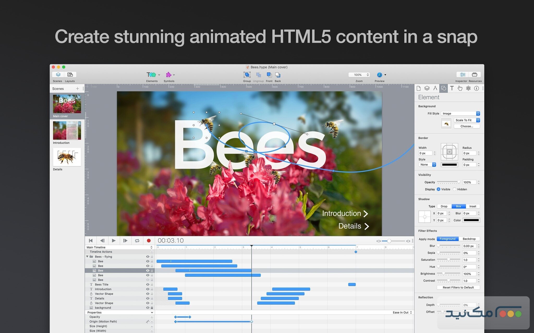Click Reset Filters to Default
534x333 pixels.
[458, 287]
